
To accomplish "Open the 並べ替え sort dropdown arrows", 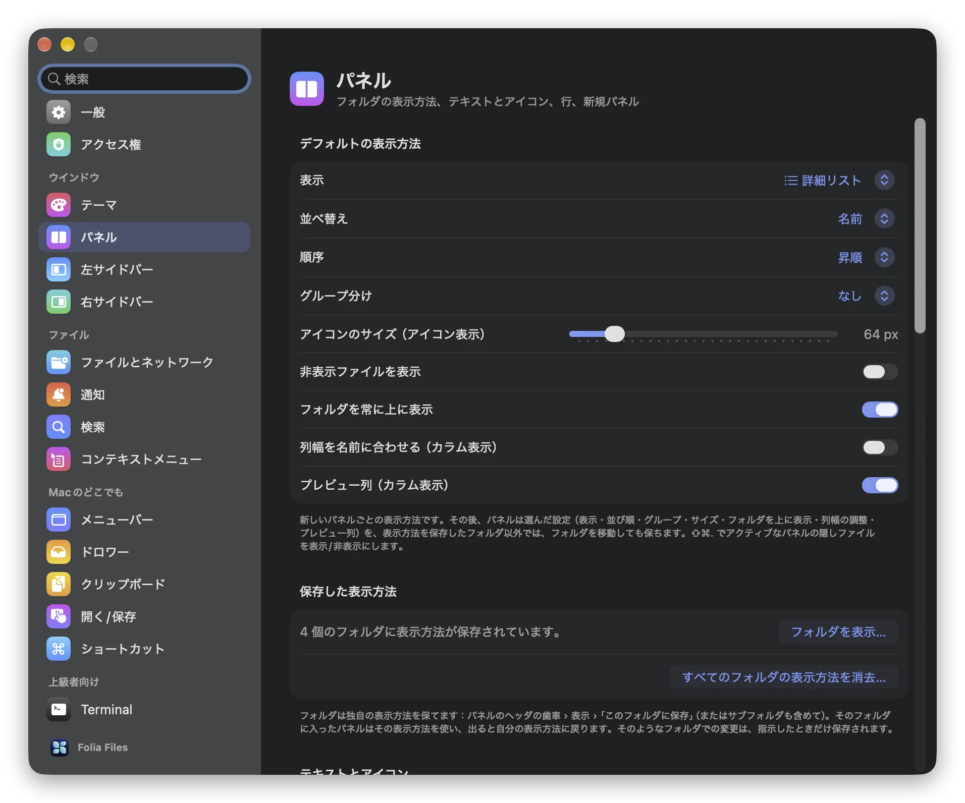I will [x=884, y=218].
